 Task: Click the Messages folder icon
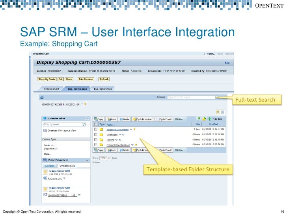[x=101, y=135]
